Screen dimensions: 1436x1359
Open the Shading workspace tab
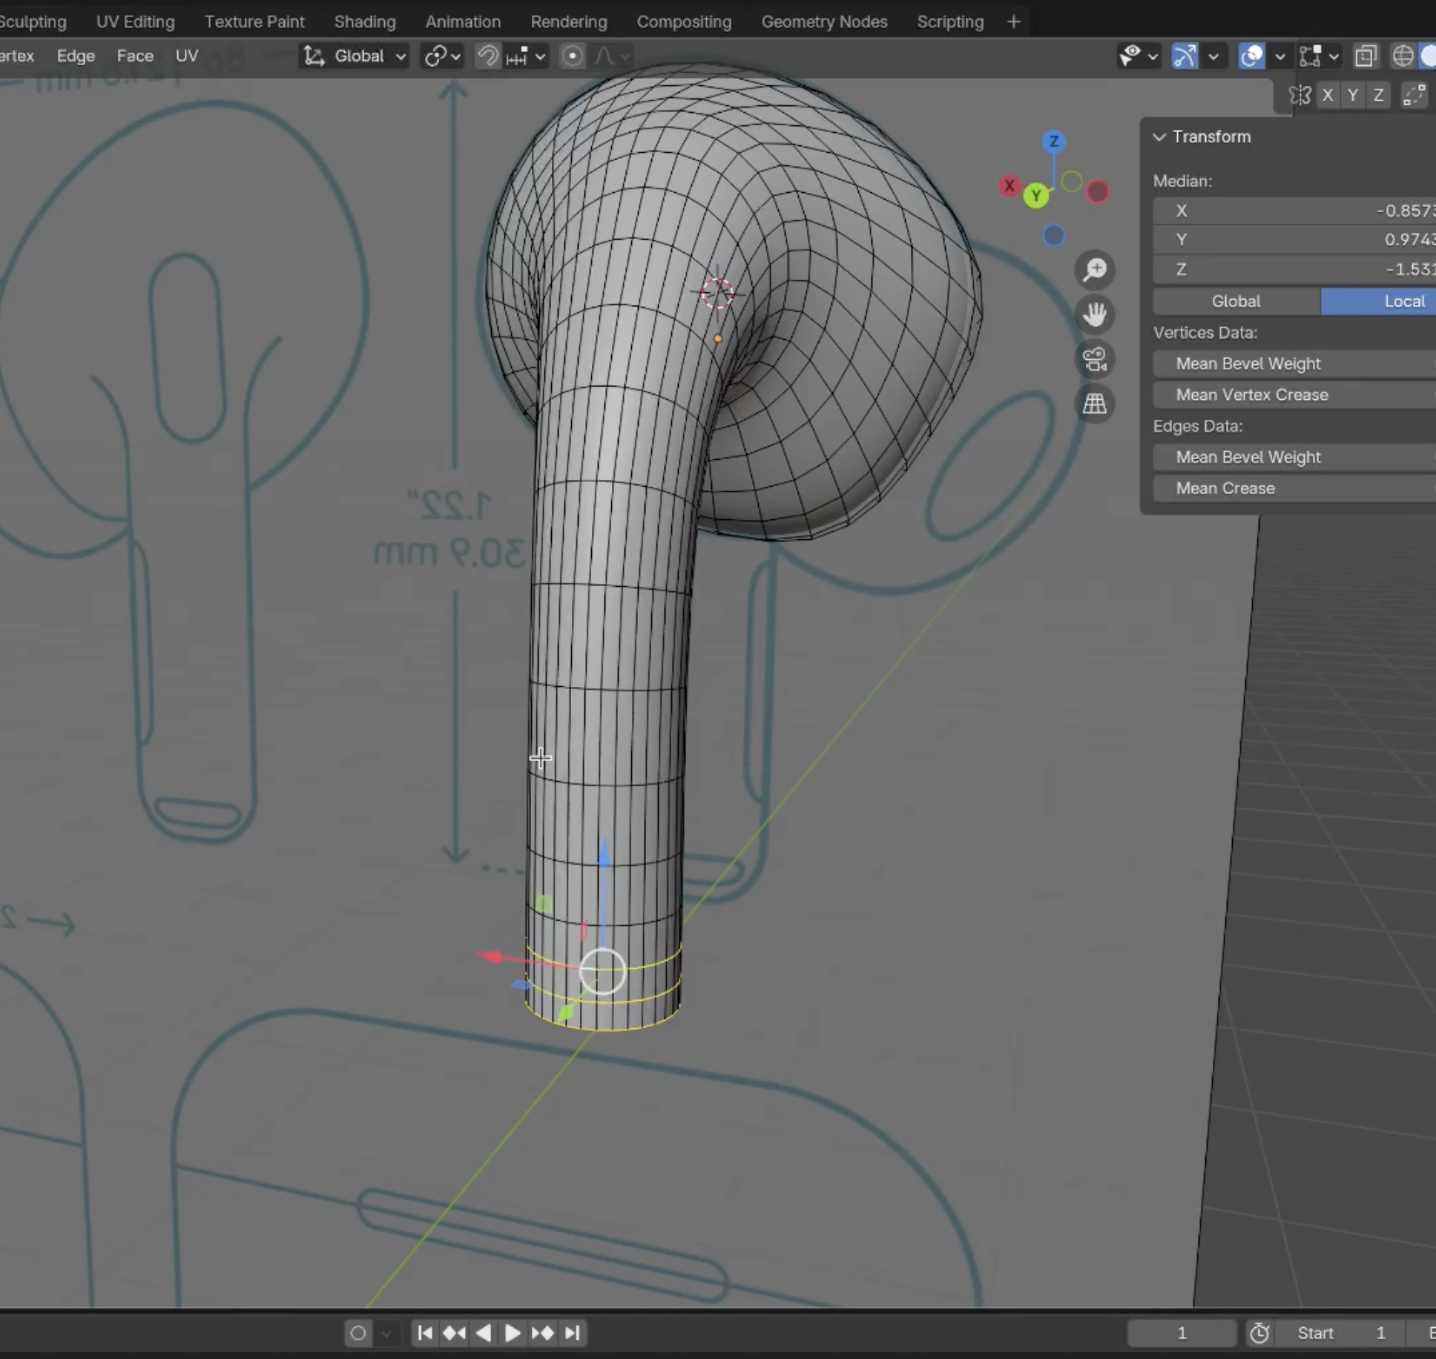tap(364, 22)
